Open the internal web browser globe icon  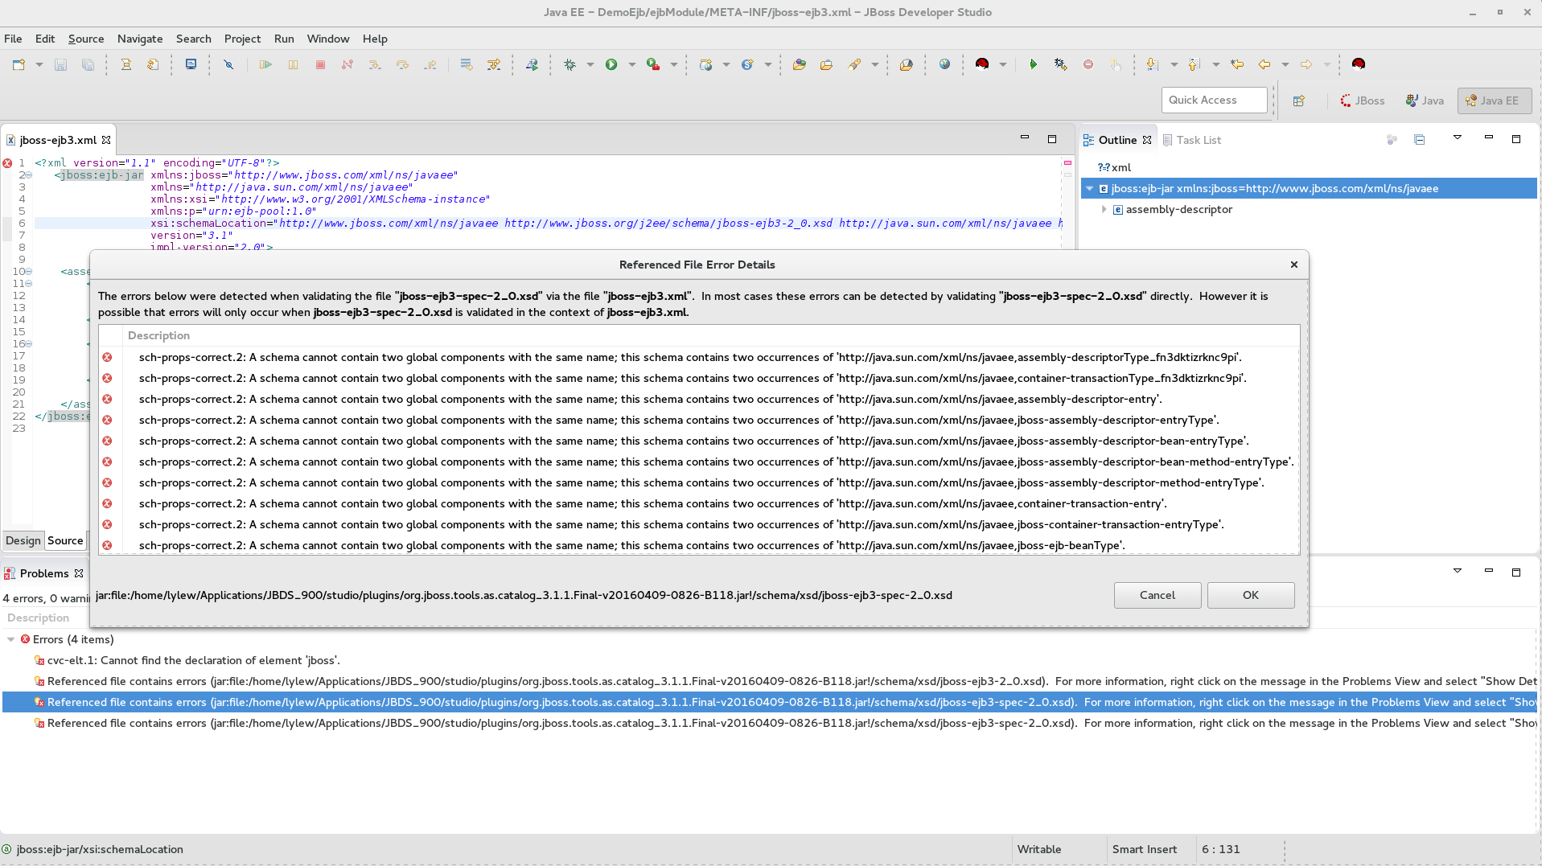coord(944,64)
